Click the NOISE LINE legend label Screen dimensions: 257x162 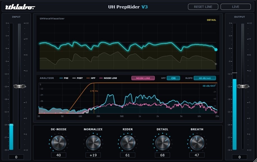coord(110,78)
